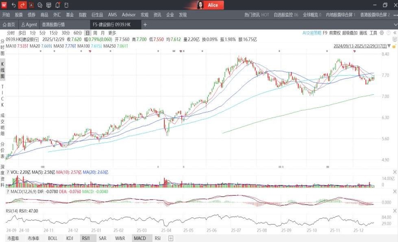The height and width of the screenshot is (242, 398).
Task: Collapse side panel with double chevron icon
Action: [395, 33]
